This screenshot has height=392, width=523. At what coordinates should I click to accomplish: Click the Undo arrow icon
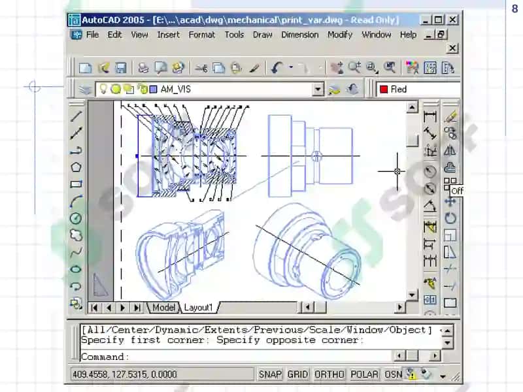277,68
